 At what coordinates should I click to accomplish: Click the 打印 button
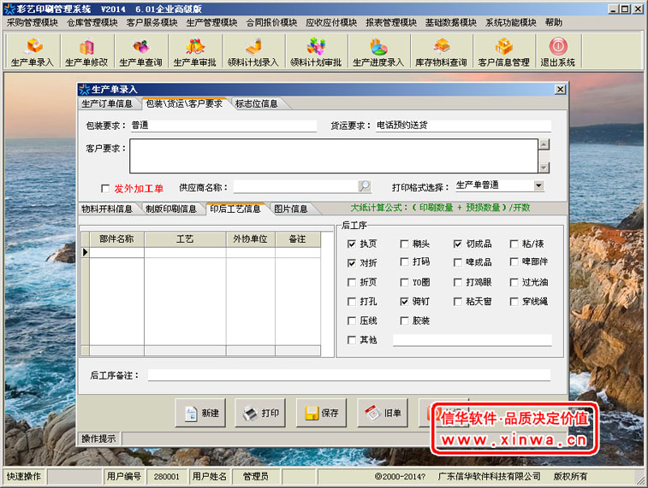(x=260, y=413)
